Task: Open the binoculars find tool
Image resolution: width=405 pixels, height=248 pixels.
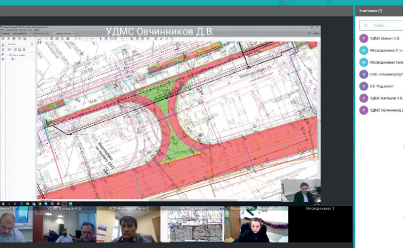Action: coord(67,39)
